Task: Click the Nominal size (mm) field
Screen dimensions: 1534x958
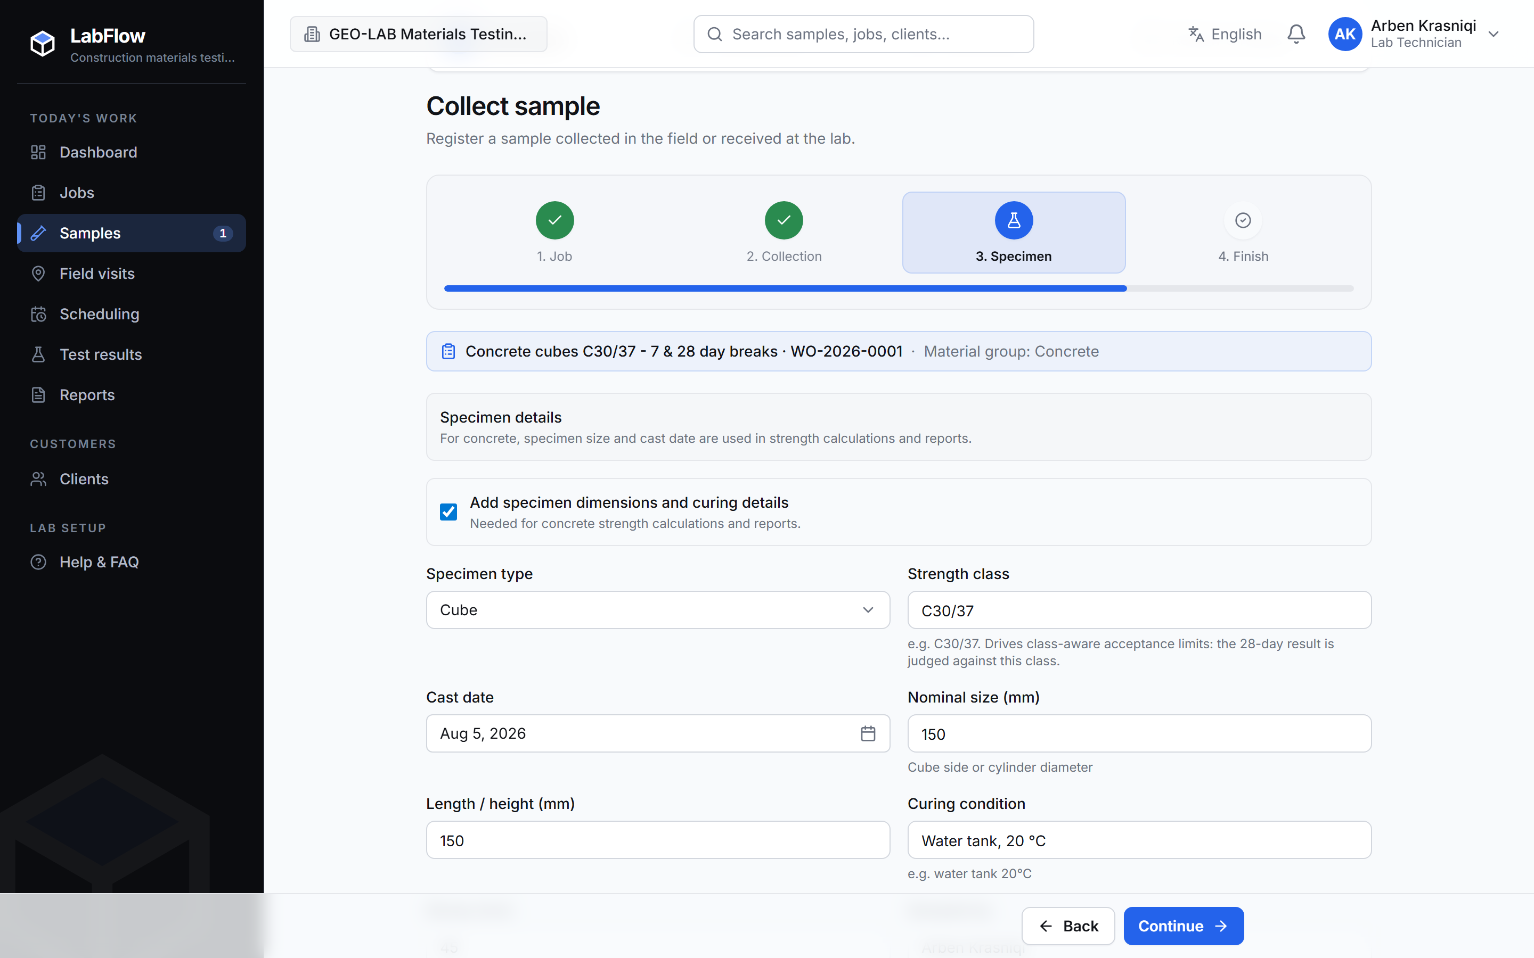Action: (1139, 733)
